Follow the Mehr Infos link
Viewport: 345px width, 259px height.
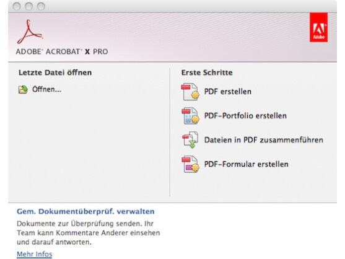coord(34,254)
